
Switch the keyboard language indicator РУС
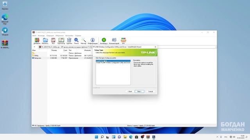(x=226, y=137)
